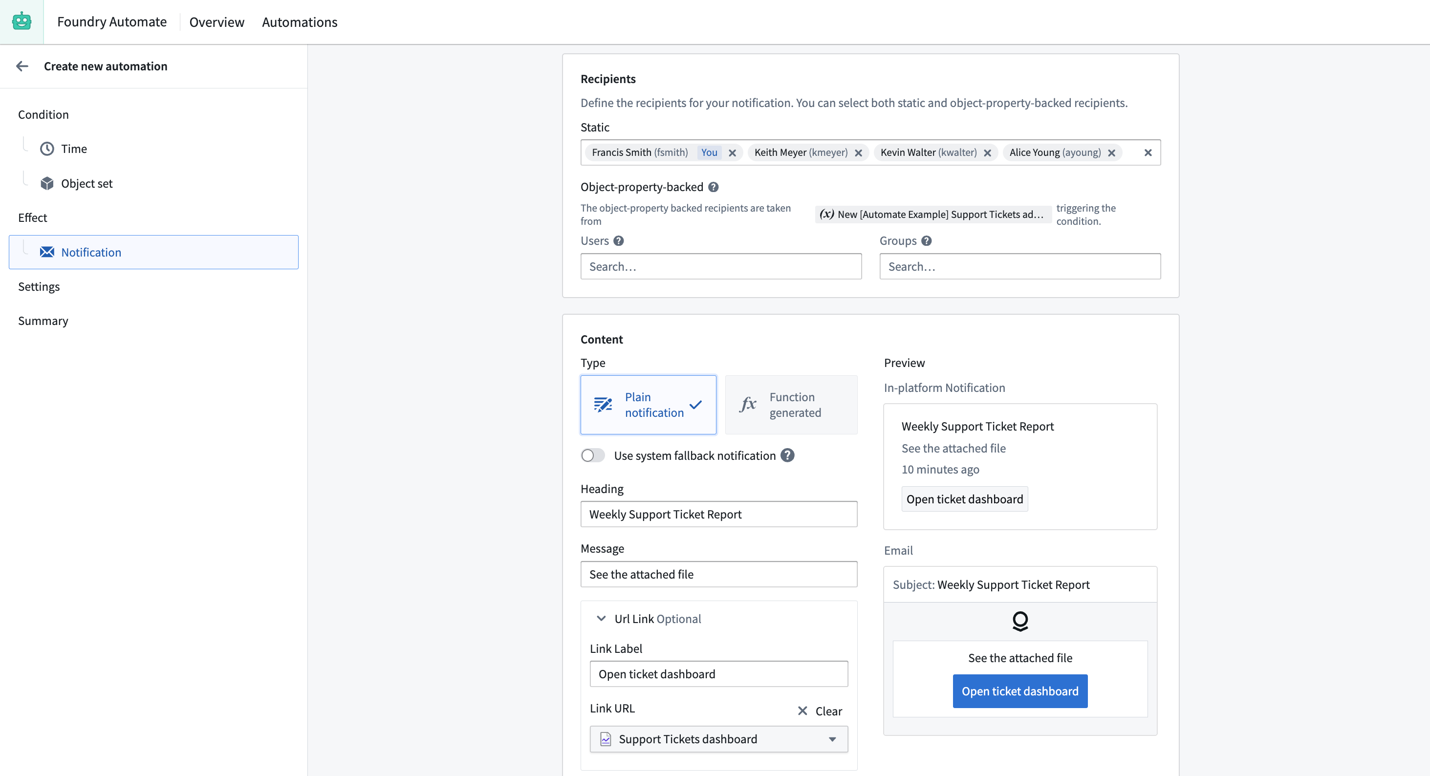Collapse the Url Link optional section
The height and width of the screenshot is (776, 1430).
tap(601, 618)
